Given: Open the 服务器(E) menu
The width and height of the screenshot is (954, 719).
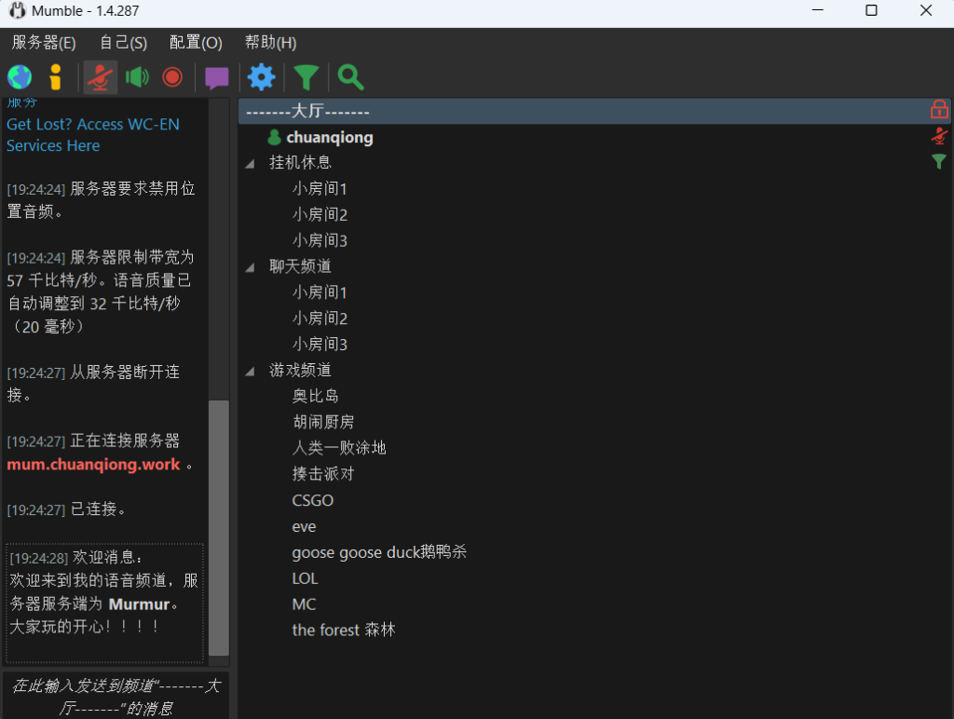Looking at the screenshot, I should [44, 43].
